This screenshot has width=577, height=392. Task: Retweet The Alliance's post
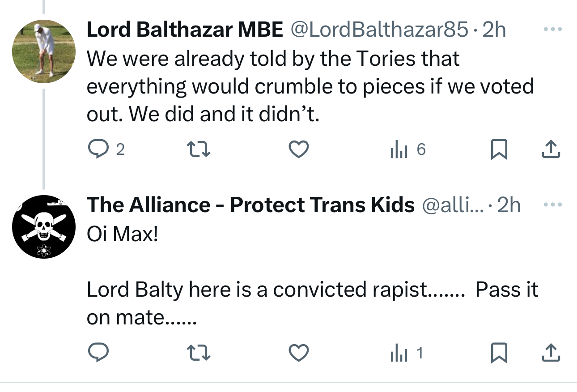pyautogui.click(x=198, y=354)
